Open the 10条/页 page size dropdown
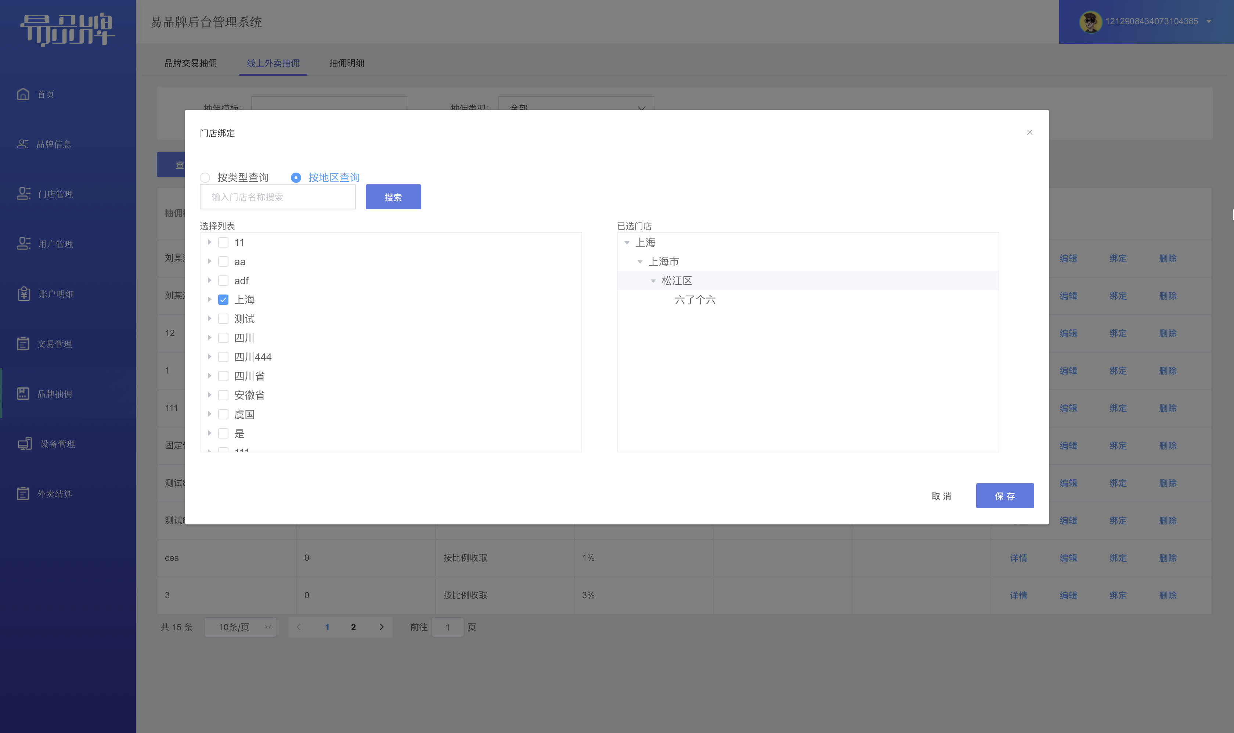The height and width of the screenshot is (733, 1234). click(x=241, y=627)
